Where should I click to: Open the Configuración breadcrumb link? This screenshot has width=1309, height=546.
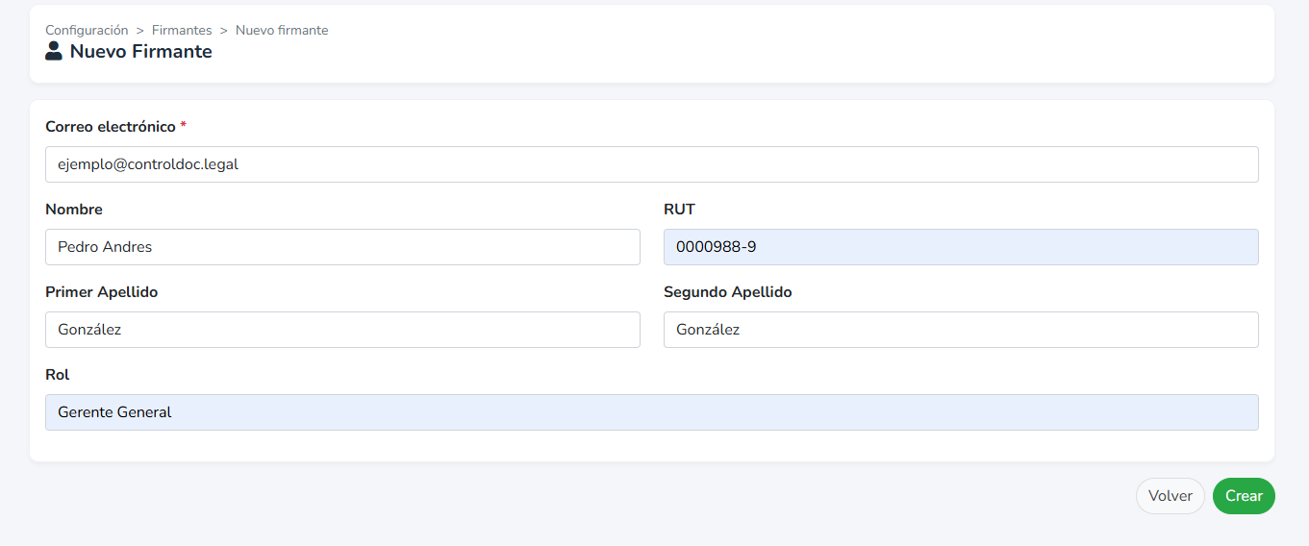pyautogui.click(x=87, y=30)
